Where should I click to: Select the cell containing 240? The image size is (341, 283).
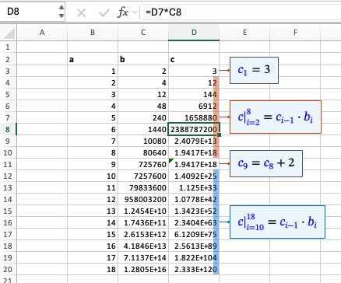[143, 117]
